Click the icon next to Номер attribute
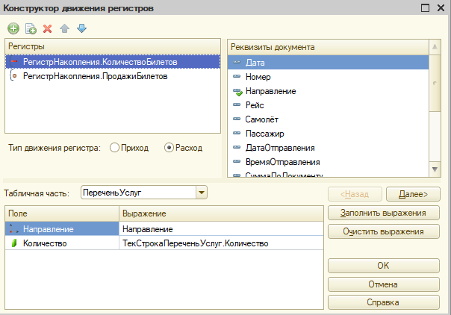 pyautogui.click(x=237, y=76)
